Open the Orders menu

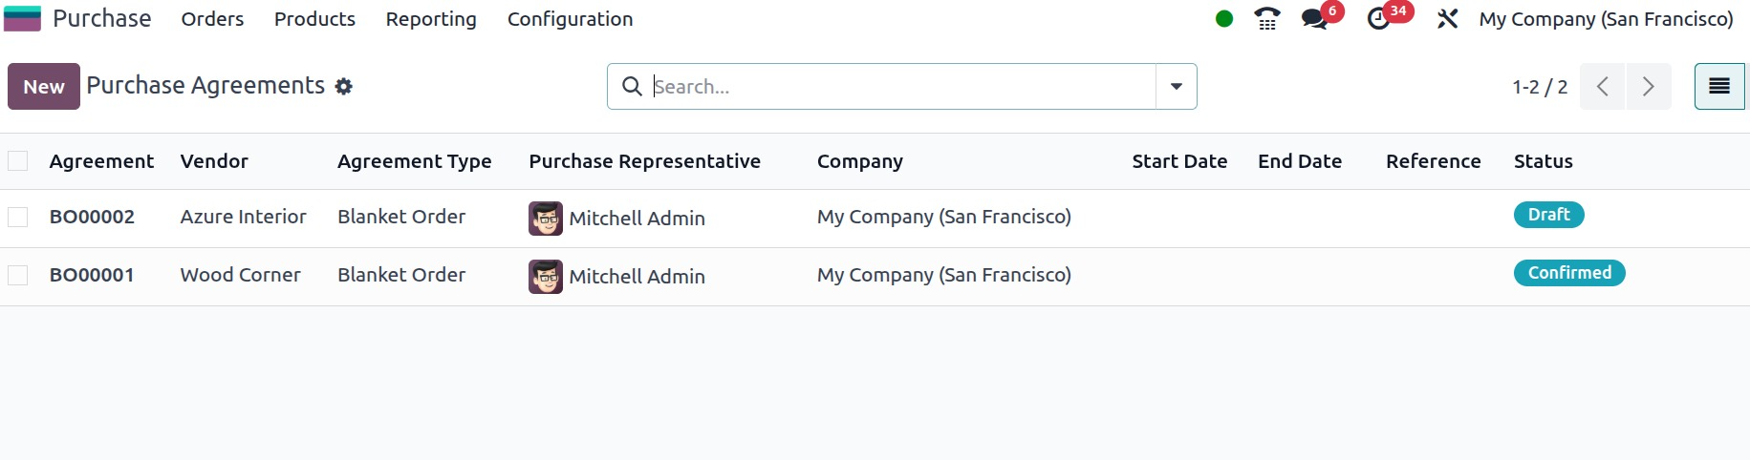coord(212,19)
